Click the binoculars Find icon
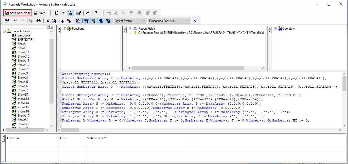The width and height of the screenshot is (348, 164). [x=38, y=21]
